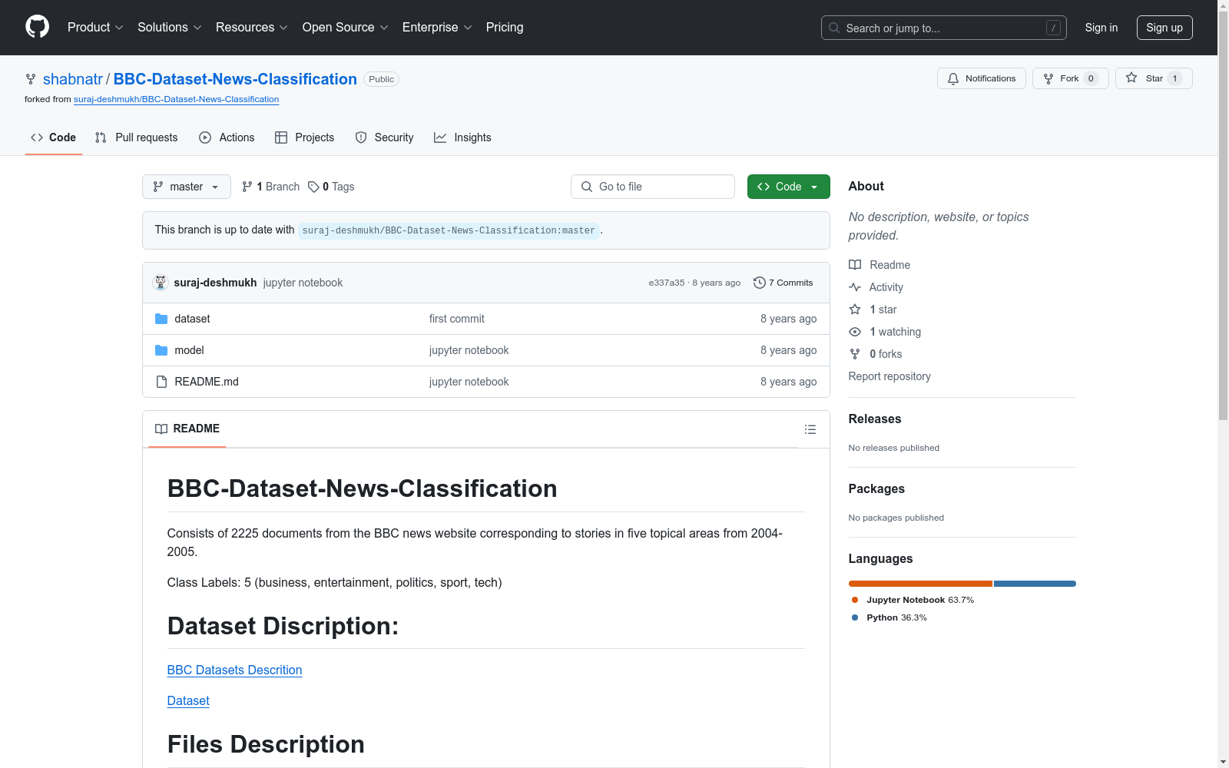The width and height of the screenshot is (1229, 768).
Task: Click the star icon on Star button
Action: (1131, 78)
